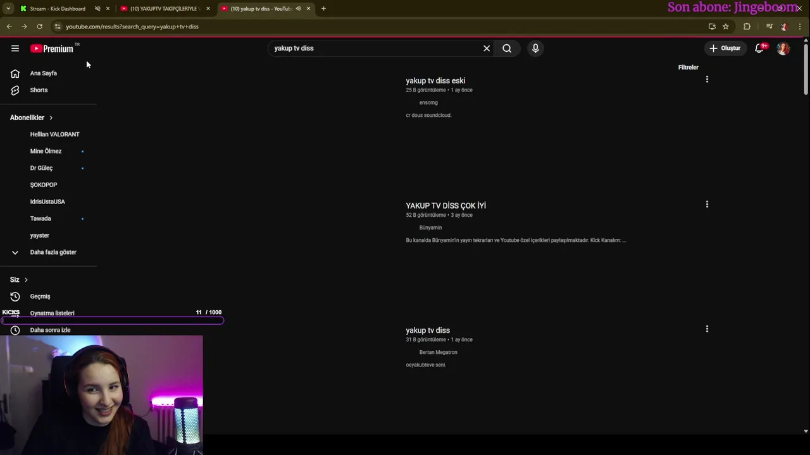Open video titled yakup tv diss eski
Screen dimensions: 810x455
tap(435, 80)
